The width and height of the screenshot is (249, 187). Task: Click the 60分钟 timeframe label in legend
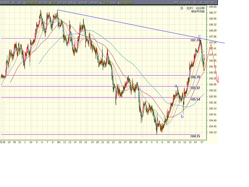200,8
